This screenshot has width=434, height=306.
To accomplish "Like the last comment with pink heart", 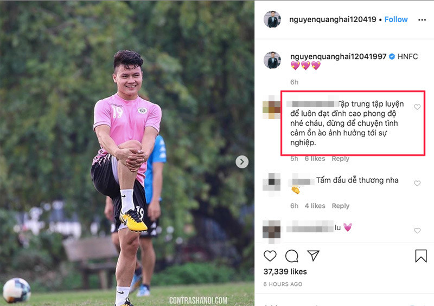I will click(417, 231).
